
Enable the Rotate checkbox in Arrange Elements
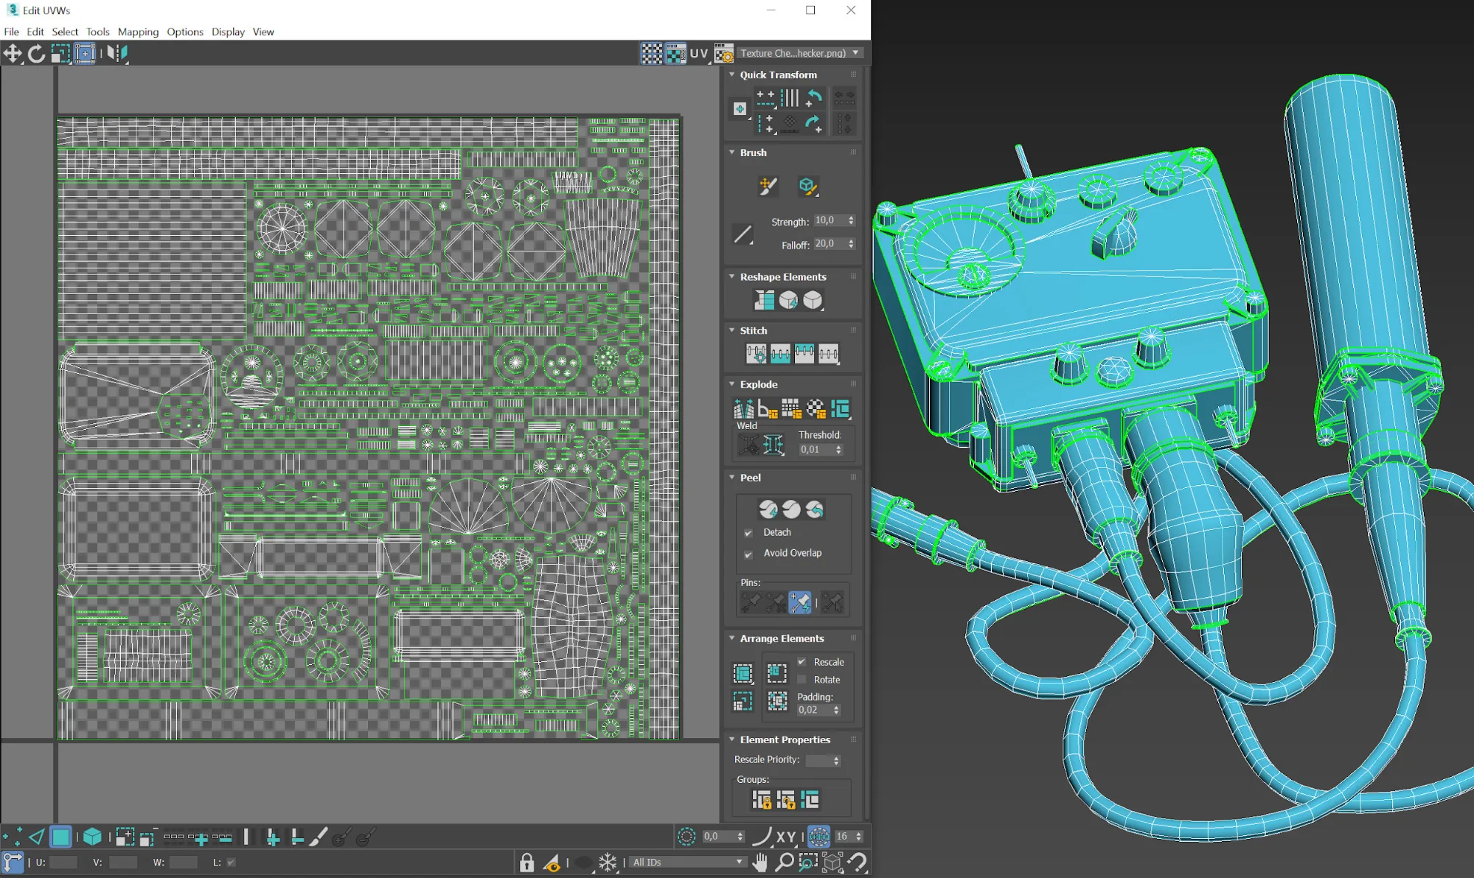pyautogui.click(x=802, y=680)
